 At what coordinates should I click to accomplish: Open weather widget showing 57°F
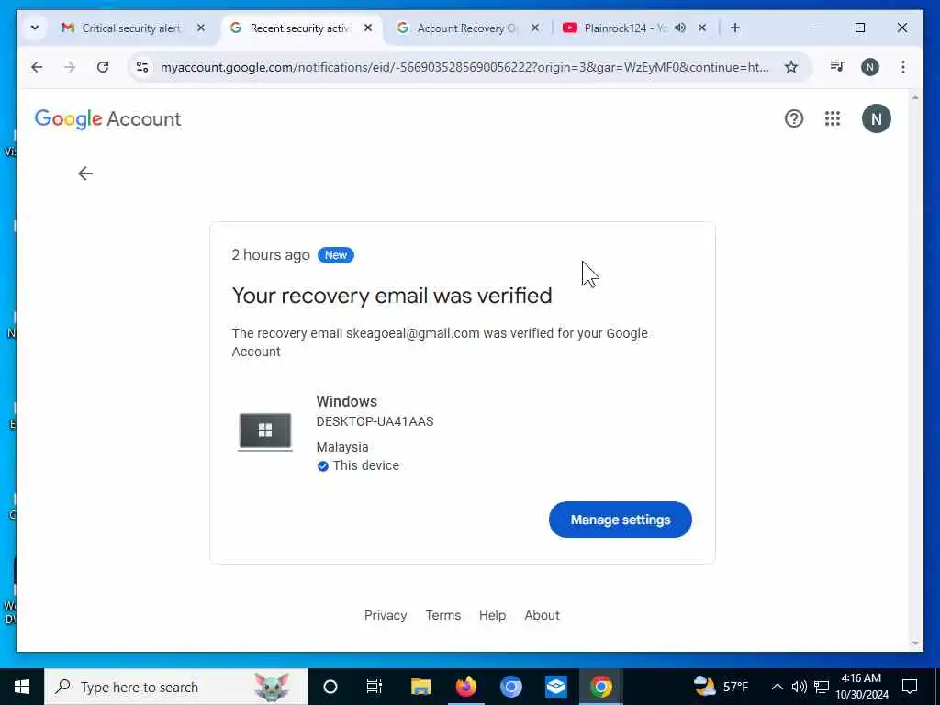[x=722, y=687]
